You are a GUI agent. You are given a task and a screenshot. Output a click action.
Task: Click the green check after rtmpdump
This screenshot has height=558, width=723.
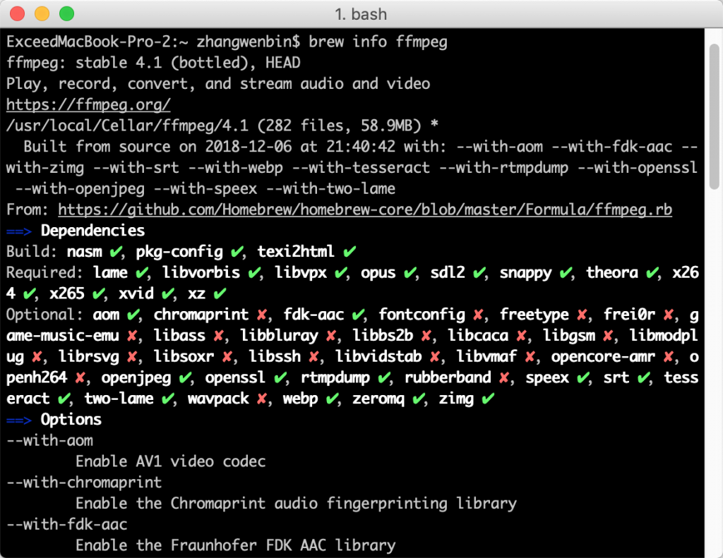(383, 378)
